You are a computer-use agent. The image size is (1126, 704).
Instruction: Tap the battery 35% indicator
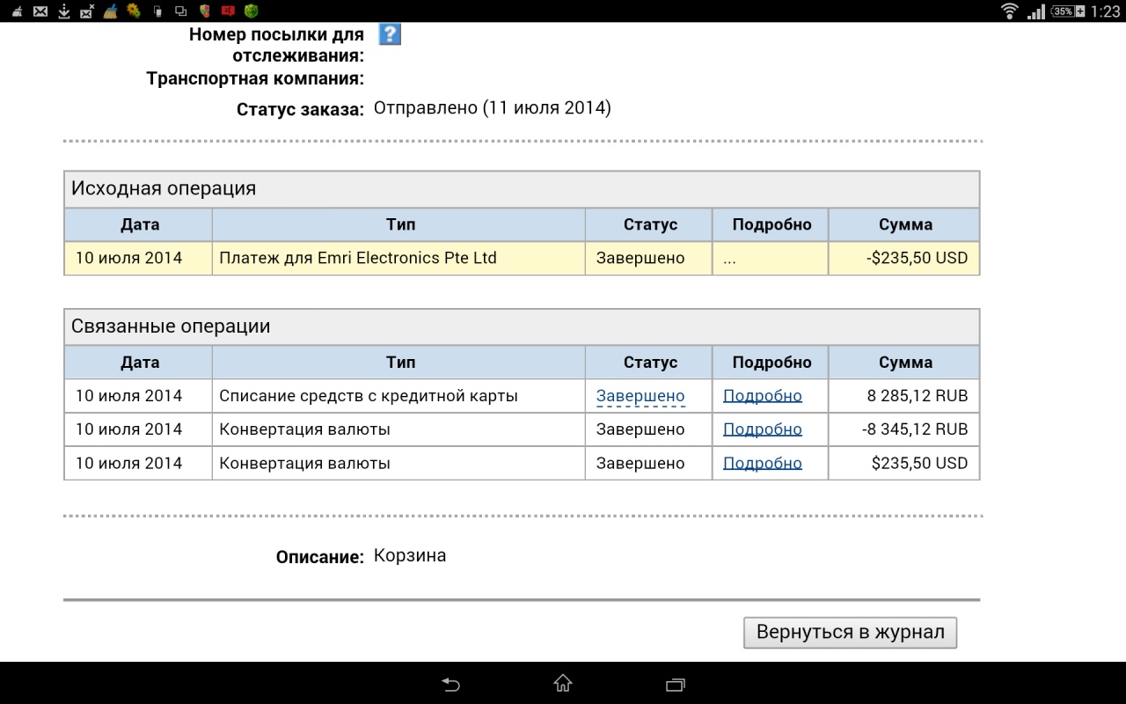point(1068,11)
